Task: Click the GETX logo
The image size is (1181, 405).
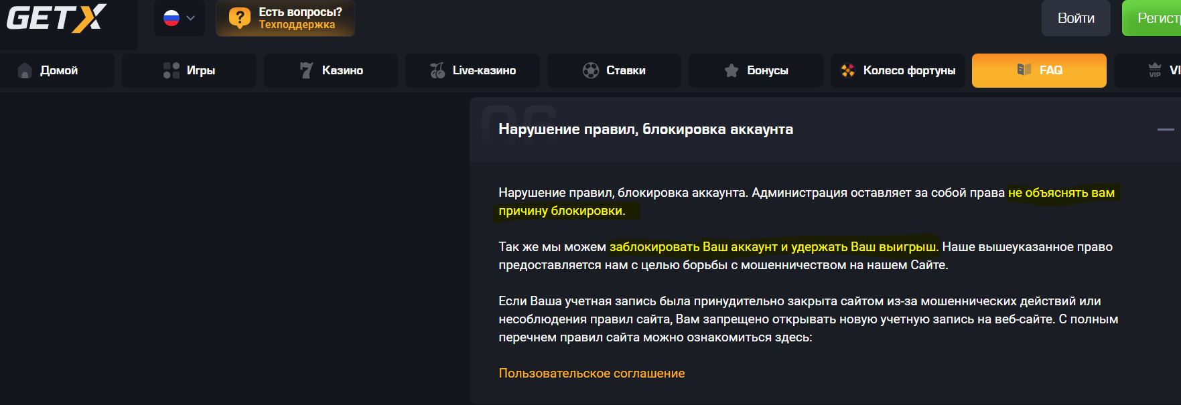Action: coord(56,18)
